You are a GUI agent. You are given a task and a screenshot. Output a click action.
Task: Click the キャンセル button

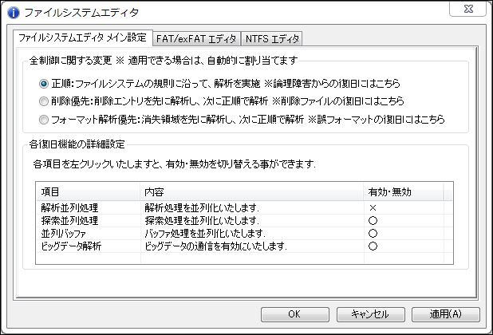point(370,314)
